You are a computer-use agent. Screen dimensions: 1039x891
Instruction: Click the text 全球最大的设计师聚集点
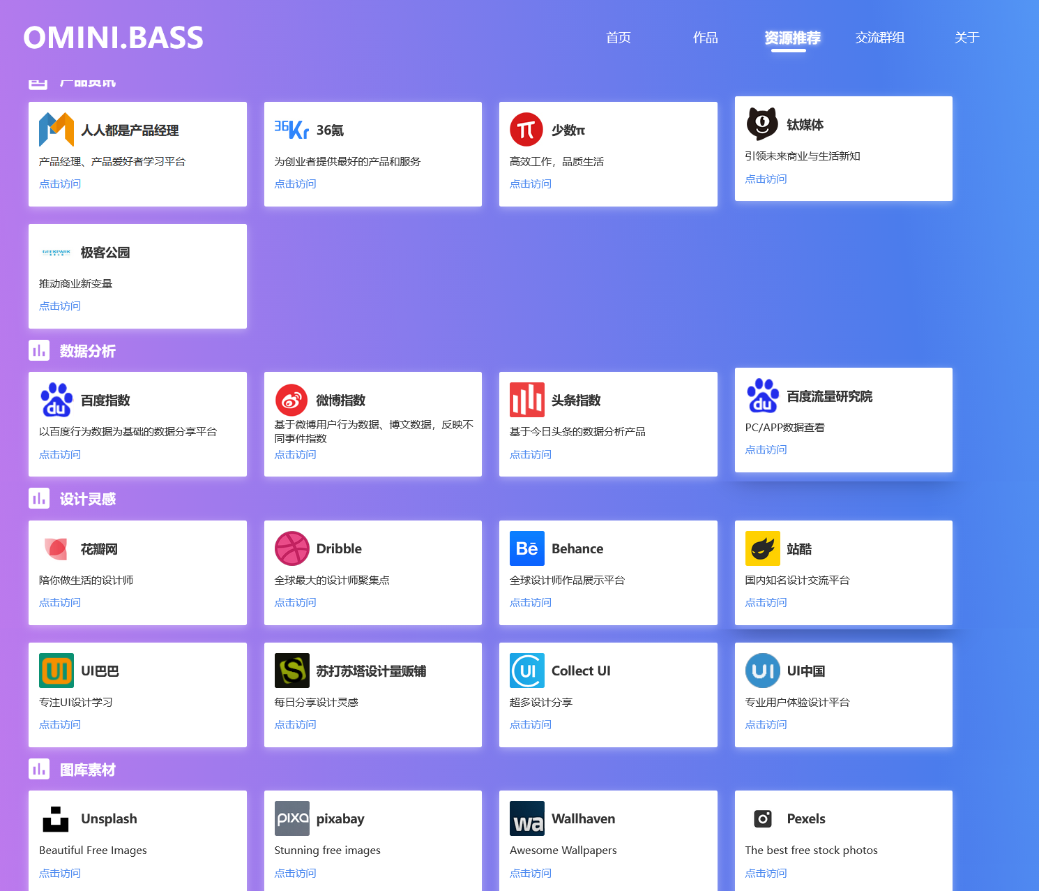[x=332, y=581]
